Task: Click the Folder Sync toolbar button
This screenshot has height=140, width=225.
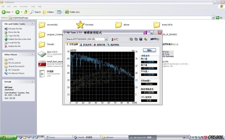Action: [x=72, y=12]
